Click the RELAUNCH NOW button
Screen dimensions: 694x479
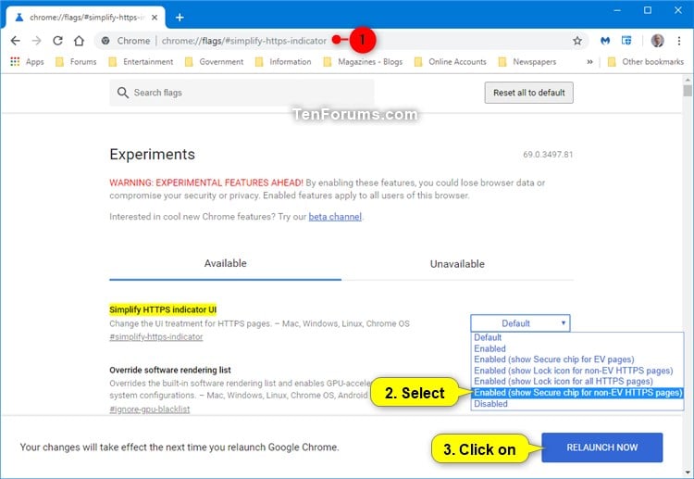[x=602, y=447]
